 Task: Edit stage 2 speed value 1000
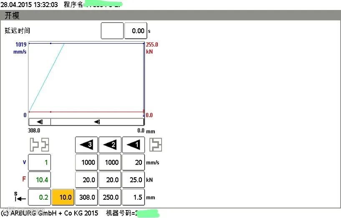click(x=110, y=162)
